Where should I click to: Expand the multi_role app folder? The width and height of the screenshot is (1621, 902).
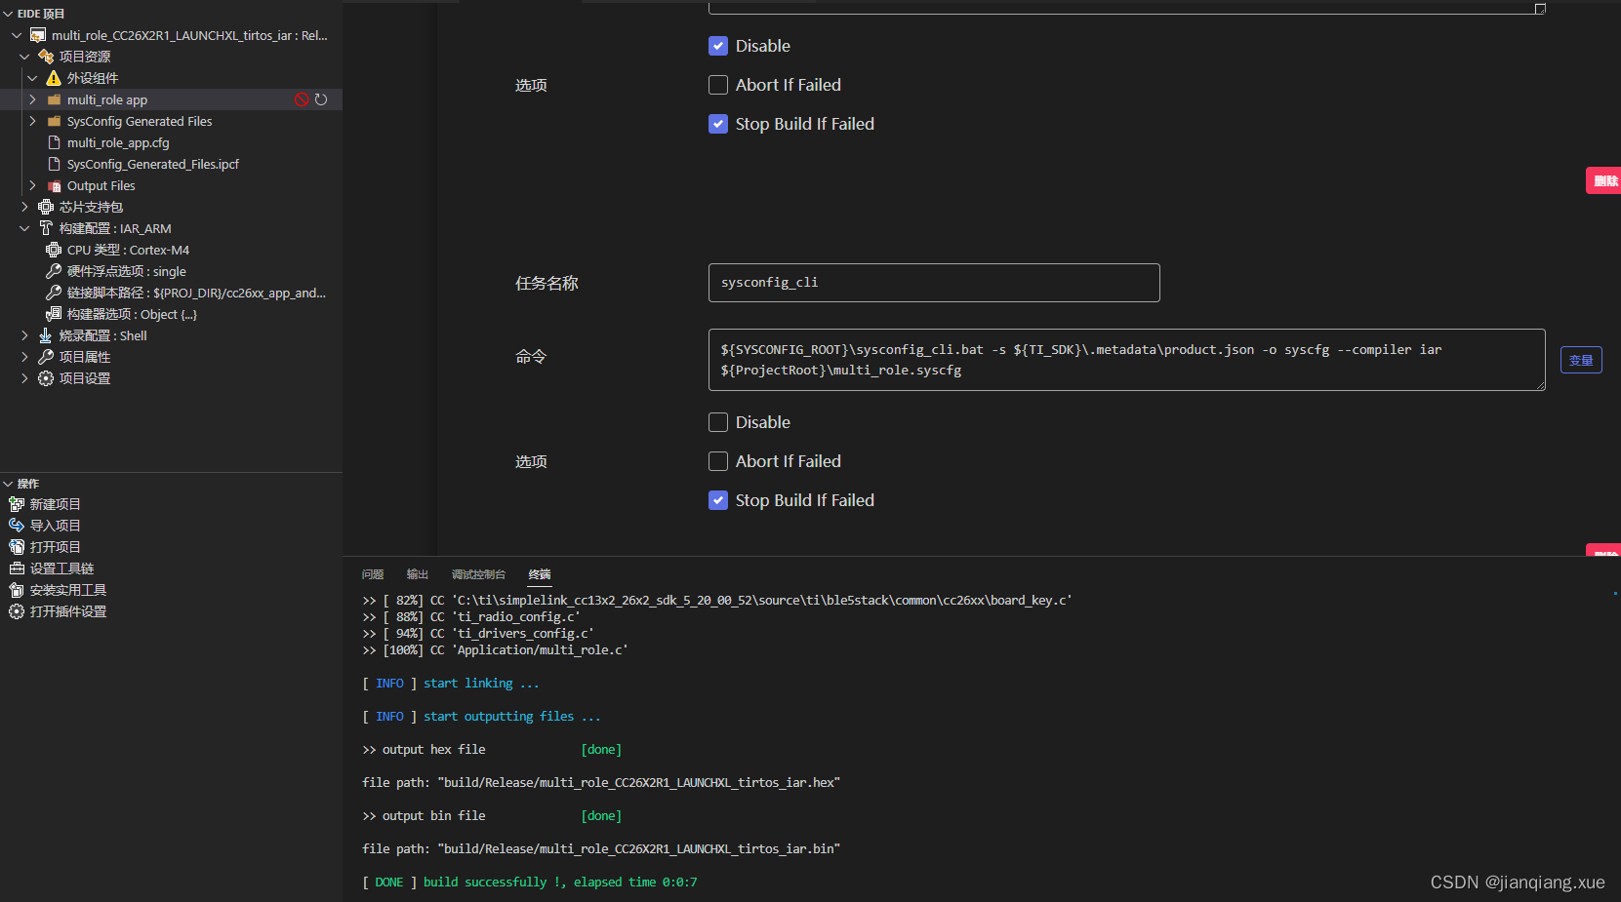pos(32,99)
